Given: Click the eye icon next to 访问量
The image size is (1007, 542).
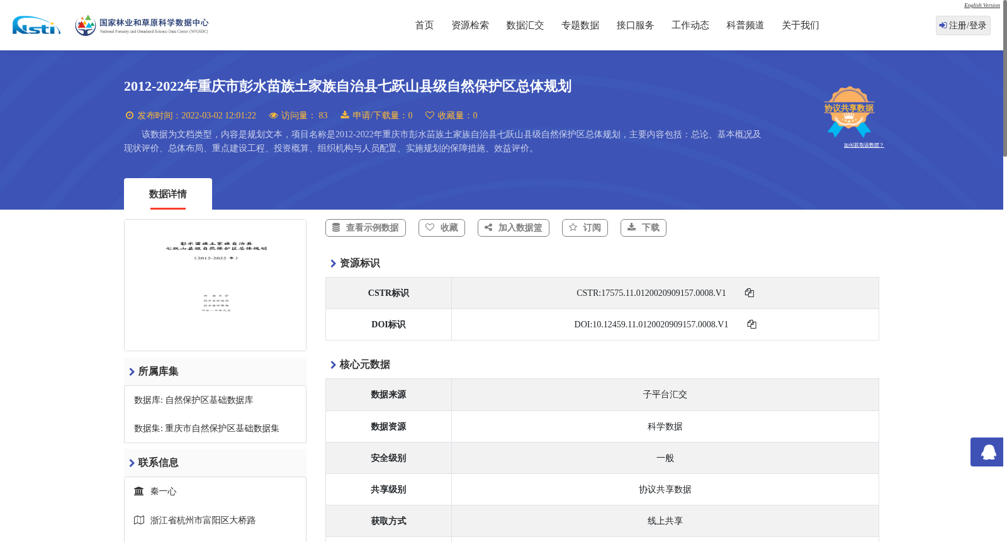Looking at the screenshot, I should [x=273, y=115].
